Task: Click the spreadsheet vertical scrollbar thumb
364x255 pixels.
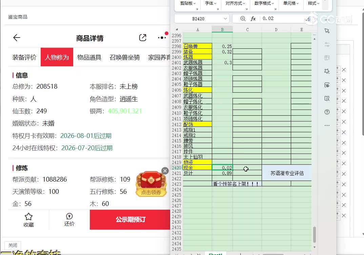Action: 314,234
